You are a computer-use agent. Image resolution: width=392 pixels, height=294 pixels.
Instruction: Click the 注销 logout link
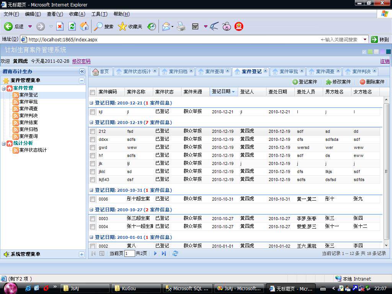[385, 61]
